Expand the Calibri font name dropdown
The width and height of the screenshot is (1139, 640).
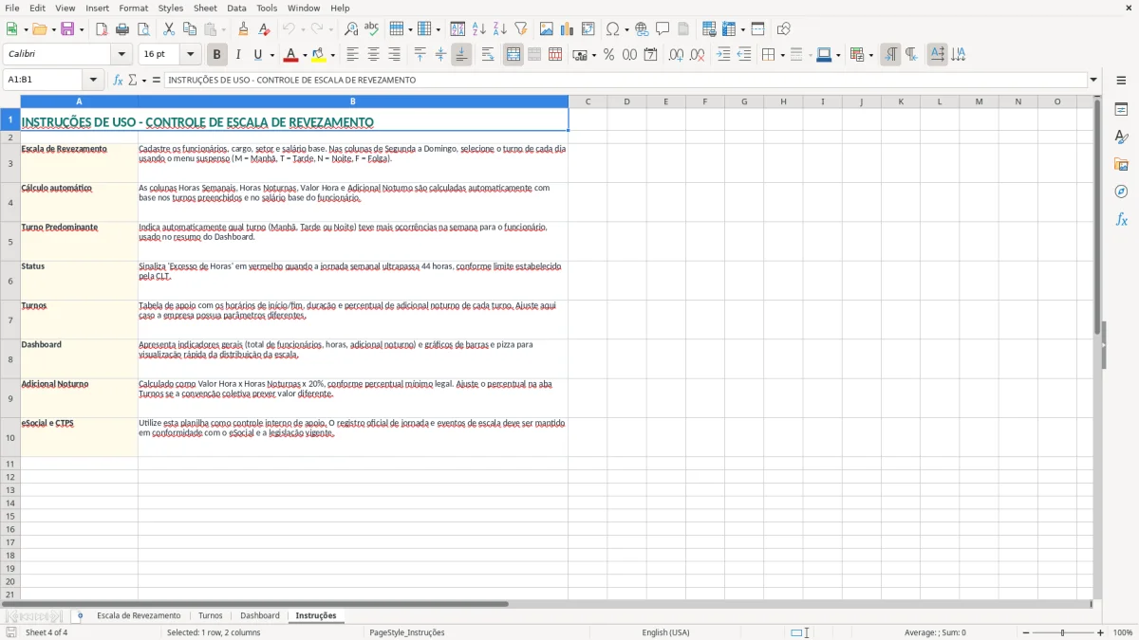122,55
